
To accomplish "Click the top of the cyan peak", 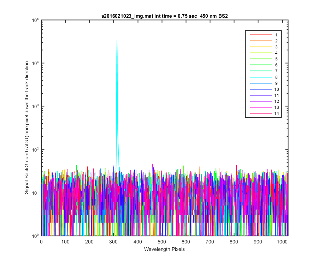I will [117, 40].
